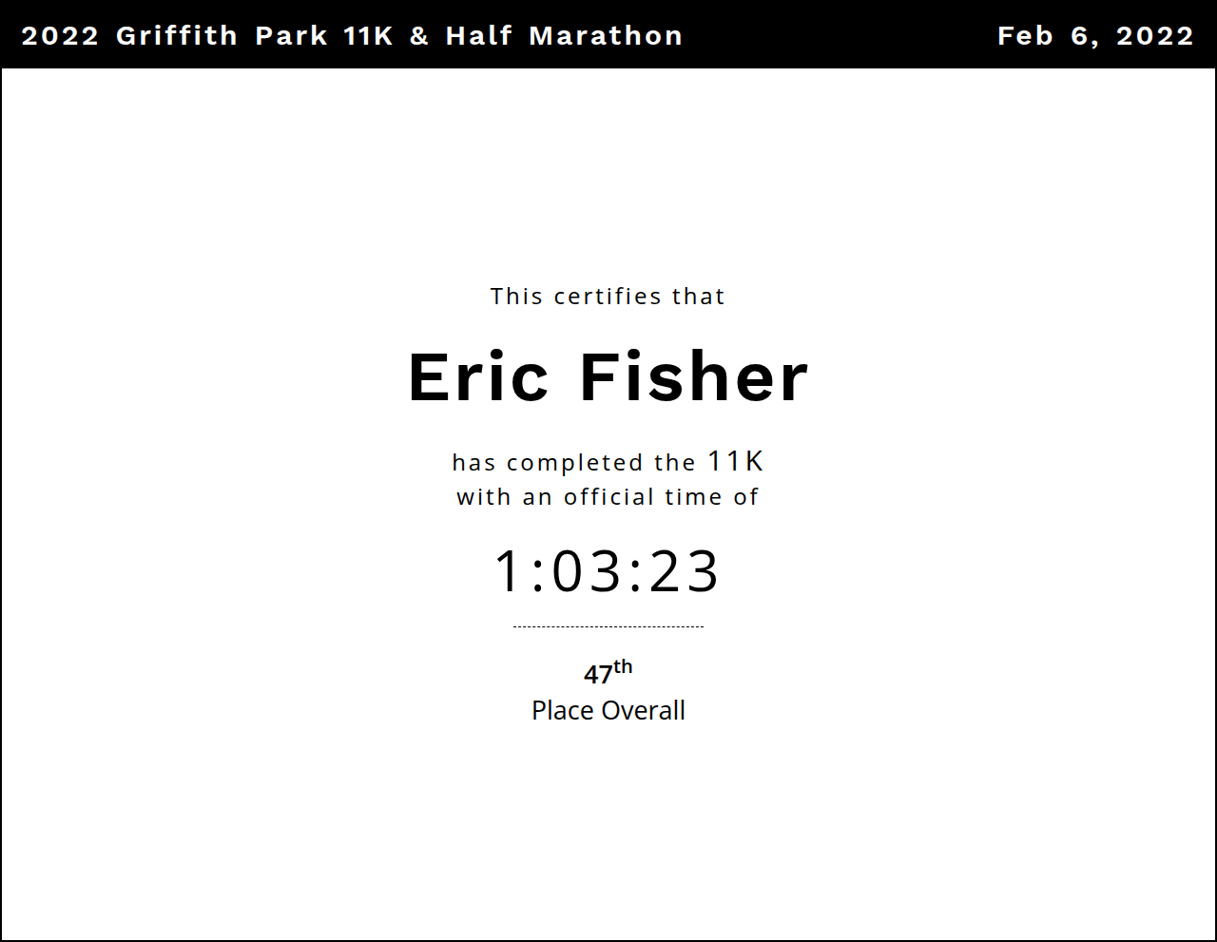
Task: Select the last name Fisher
Action: (694, 377)
